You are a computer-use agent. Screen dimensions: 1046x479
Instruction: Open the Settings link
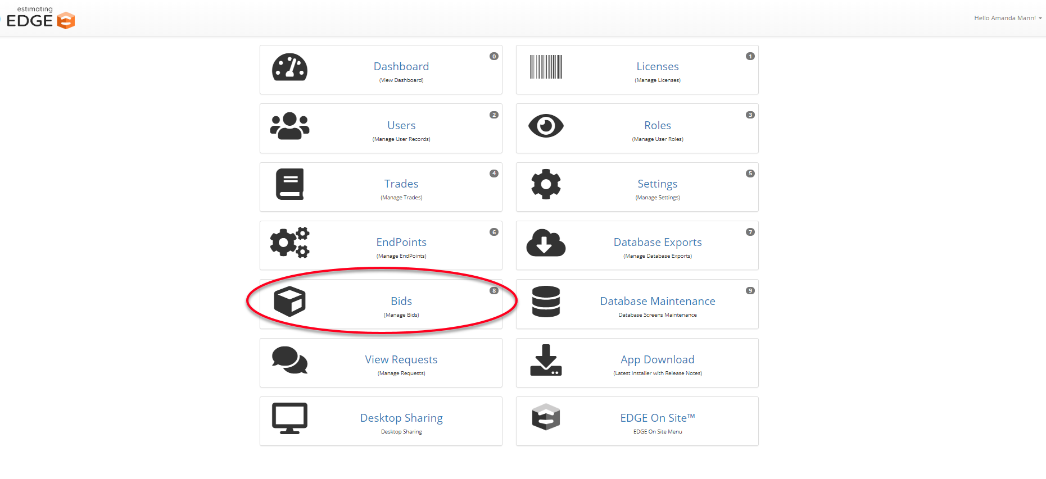(x=657, y=184)
